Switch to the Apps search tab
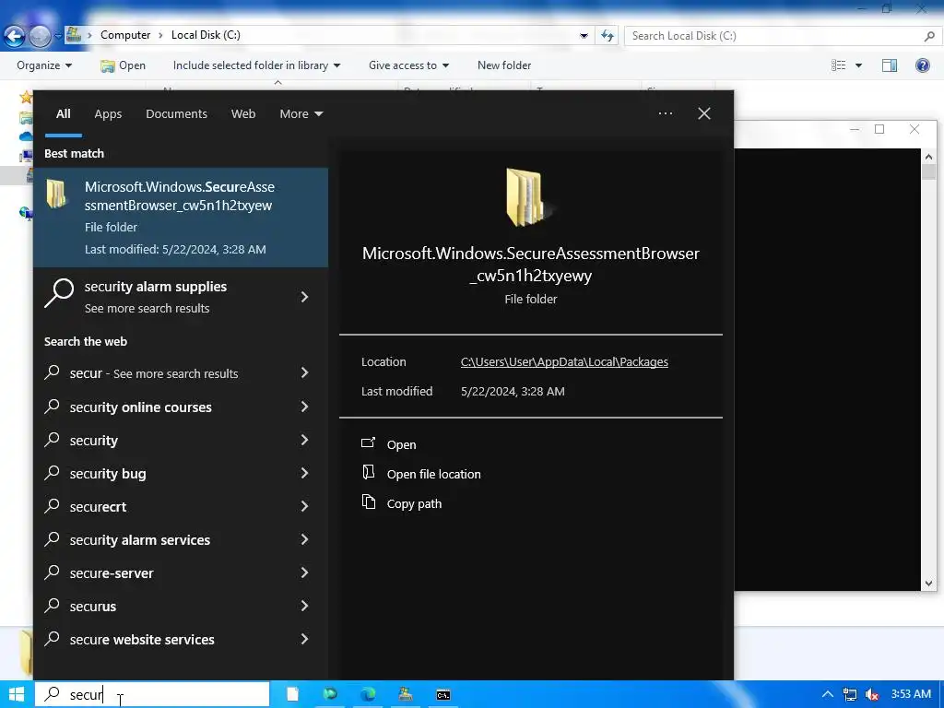The width and height of the screenshot is (944, 708). (108, 113)
